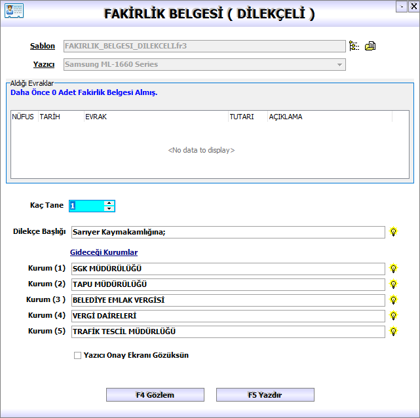Decrease Kaç Tane with the down arrow
This screenshot has width=420, height=418.
point(109,209)
